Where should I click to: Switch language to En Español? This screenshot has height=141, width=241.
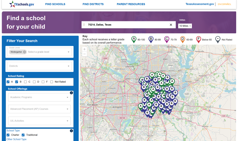click(225, 4)
